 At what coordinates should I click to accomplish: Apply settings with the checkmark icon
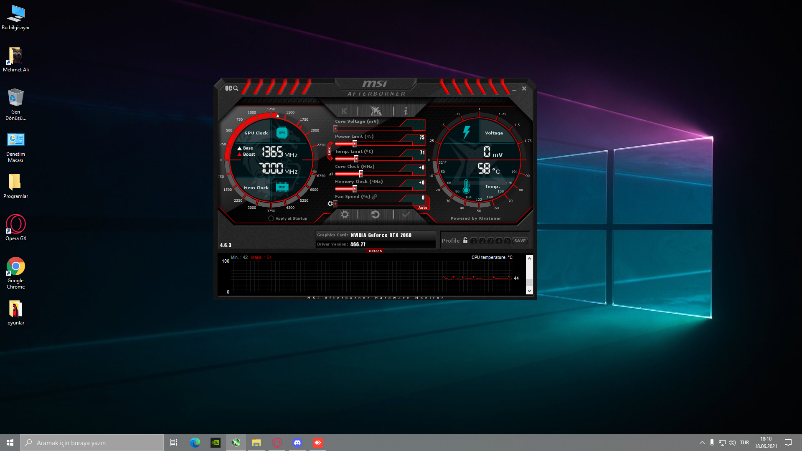(x=406, y=215)
